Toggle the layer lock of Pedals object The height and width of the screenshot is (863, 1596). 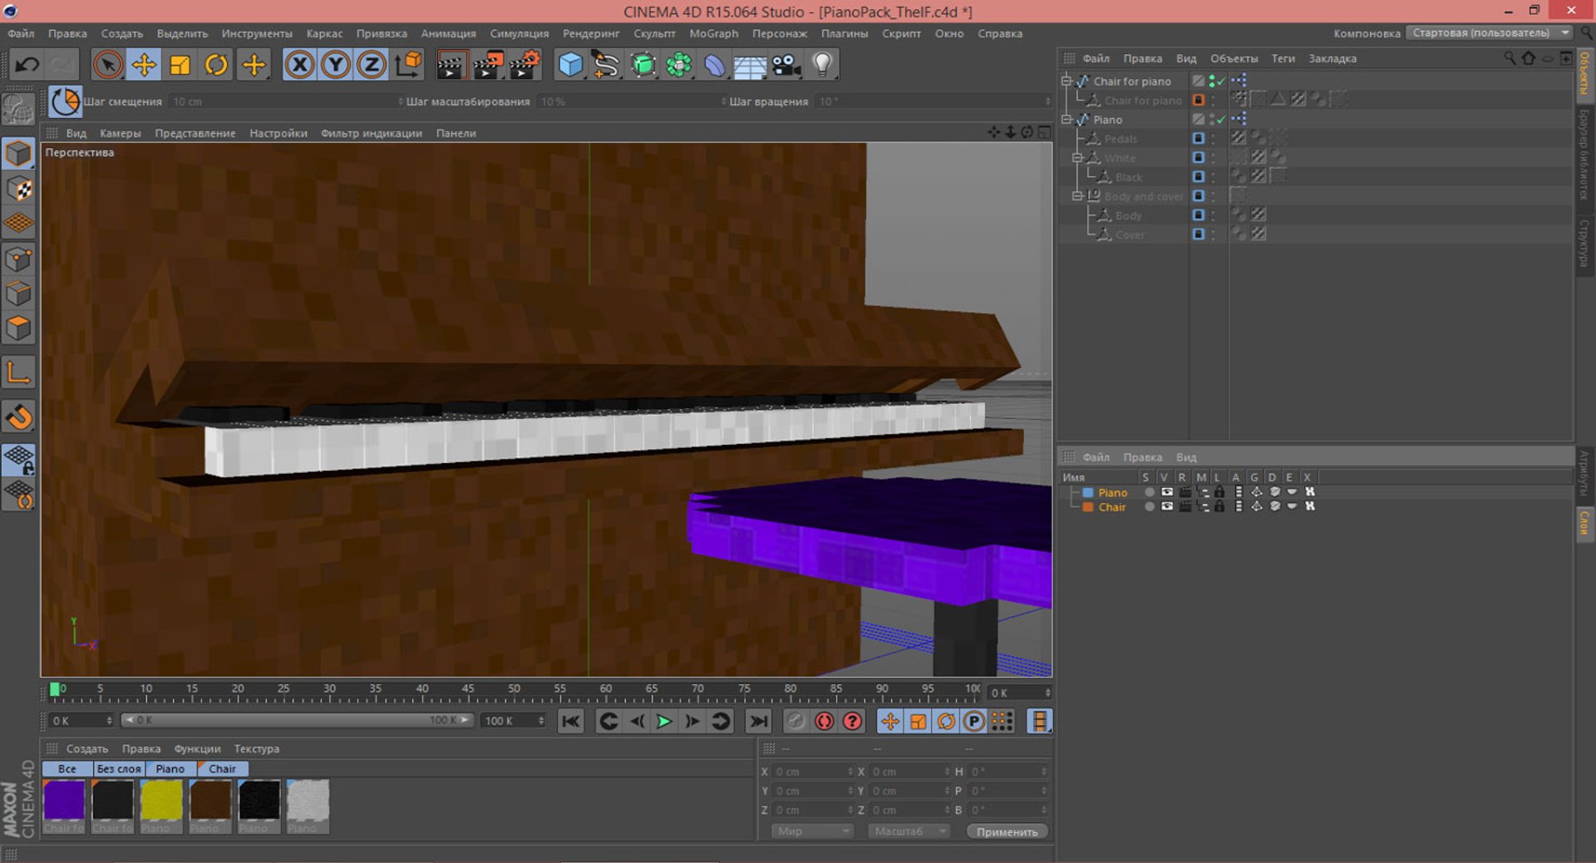point(1199,138)
